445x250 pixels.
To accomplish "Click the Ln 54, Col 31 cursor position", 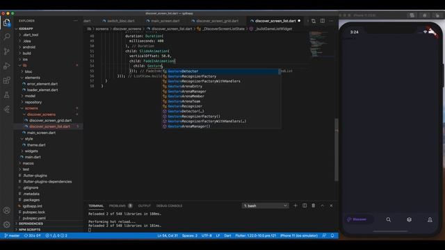I will tap(168, 235).
